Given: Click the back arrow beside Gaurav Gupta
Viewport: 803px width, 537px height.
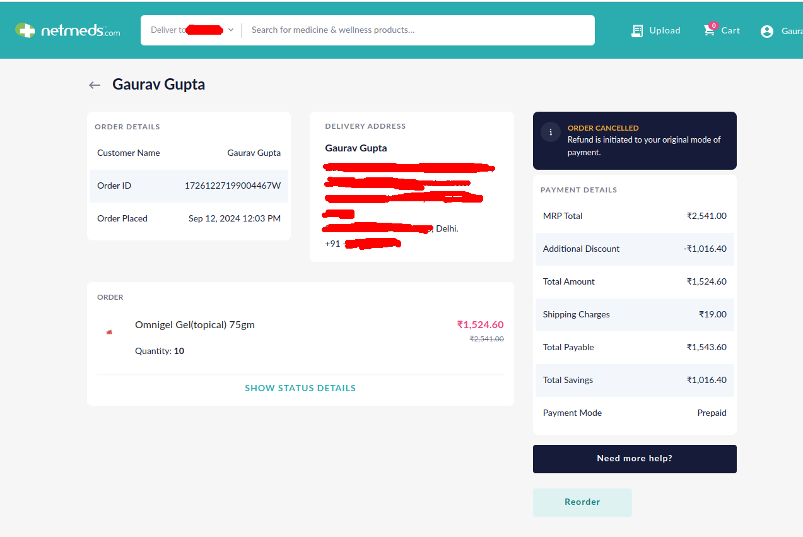Looking at the screenshot, I should [x=95, y=85].
